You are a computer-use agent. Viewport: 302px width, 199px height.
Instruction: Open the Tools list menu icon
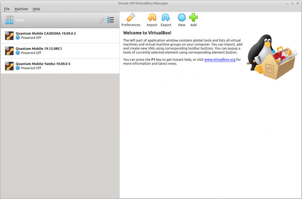111,20
